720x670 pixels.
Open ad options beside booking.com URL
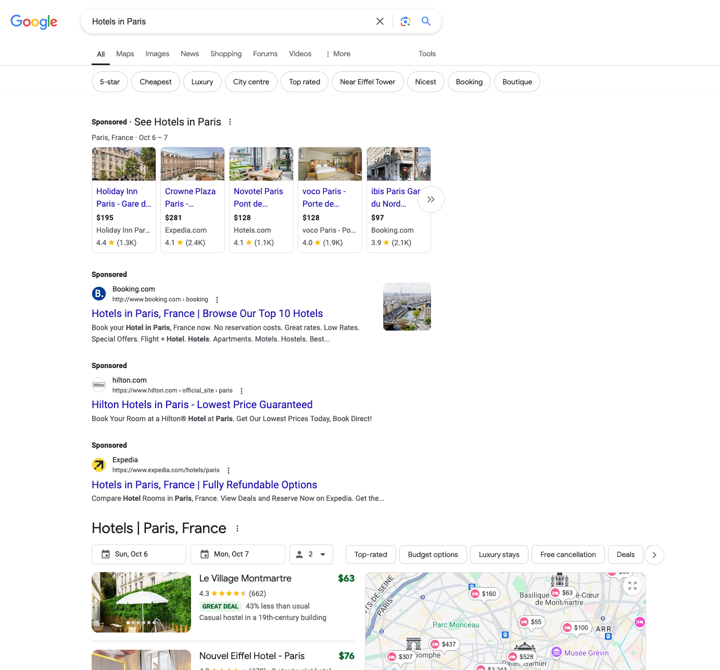point(217,300)
